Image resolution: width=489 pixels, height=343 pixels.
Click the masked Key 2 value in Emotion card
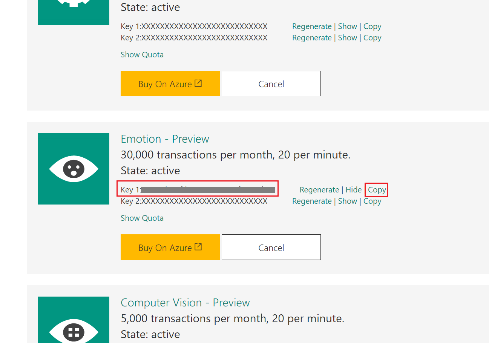[x=204, y=201]
